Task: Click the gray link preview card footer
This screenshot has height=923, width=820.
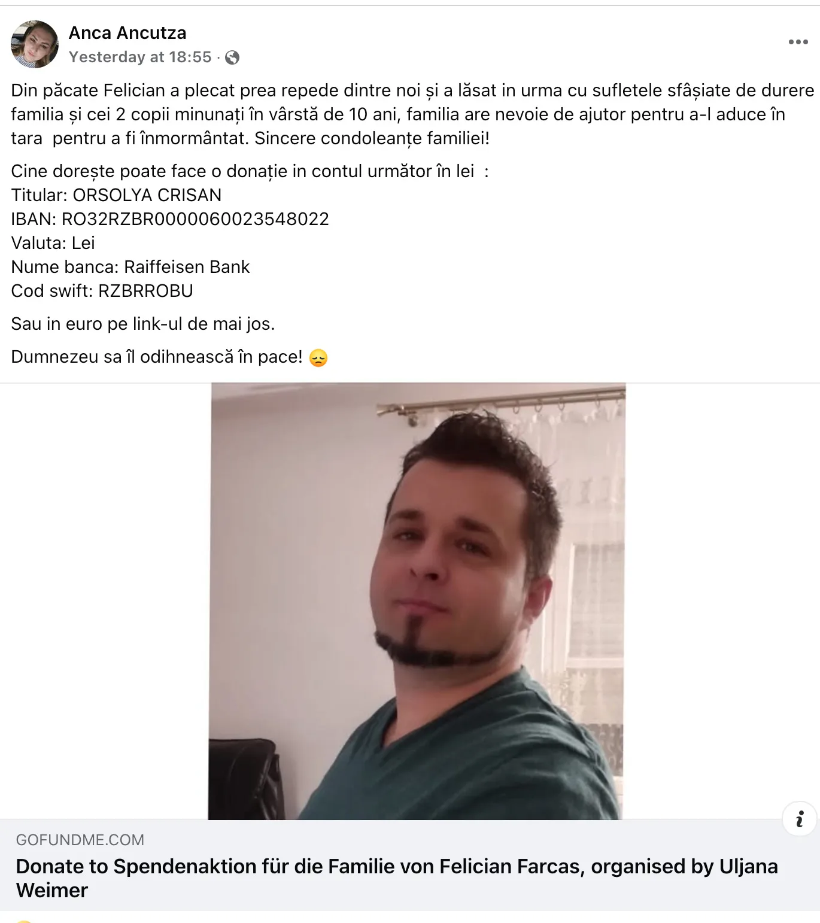Action: click(410, 866)
